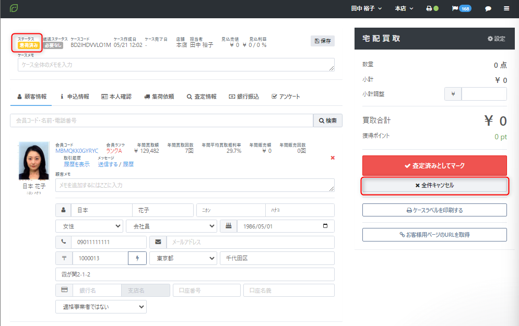Switch to the 本人確認 tab

pyautogui.click(x=116, y=96)
